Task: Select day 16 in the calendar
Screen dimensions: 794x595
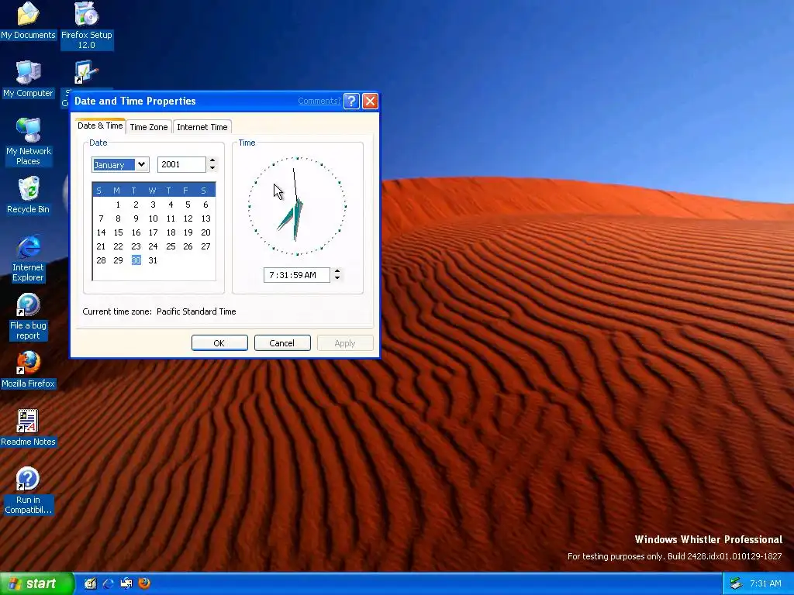Action: [136, 232]
